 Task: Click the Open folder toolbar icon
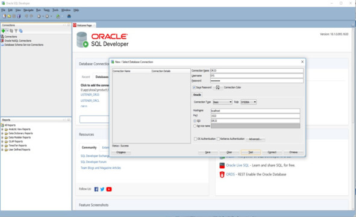pyautogui.click(x=9, y=16)
